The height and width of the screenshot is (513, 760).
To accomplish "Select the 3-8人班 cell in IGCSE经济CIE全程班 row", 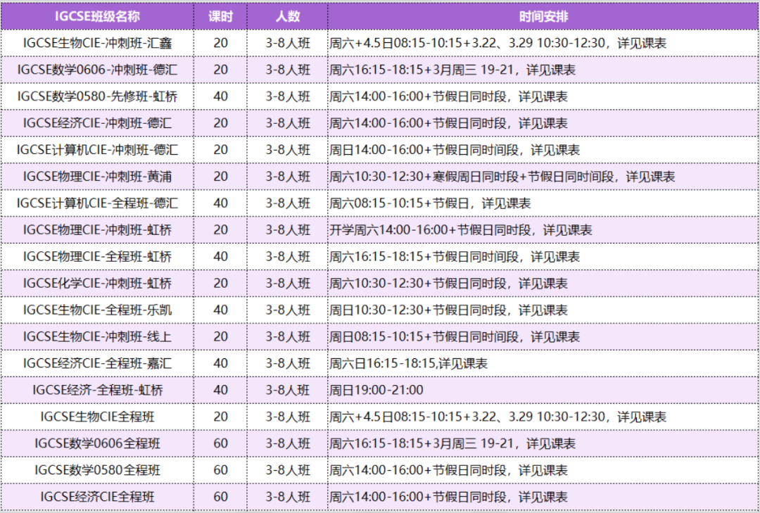I will click(287, 498).
